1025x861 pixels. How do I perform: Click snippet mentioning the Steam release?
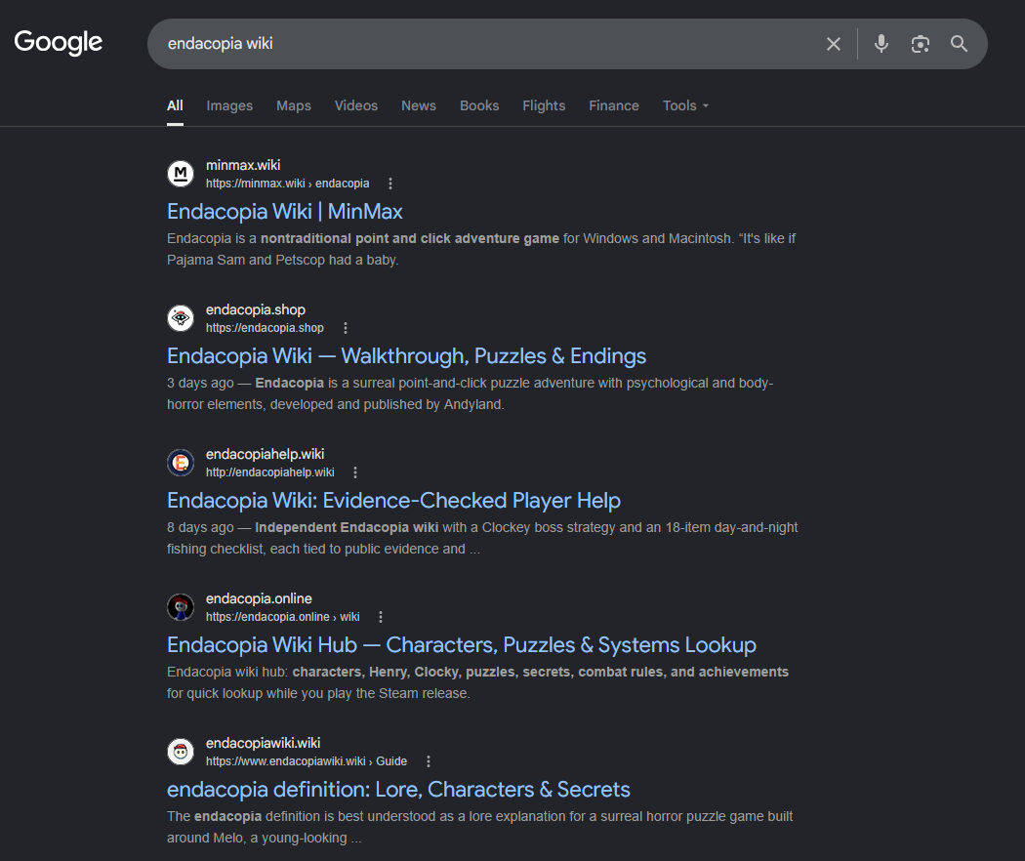click(x=478, y=682)
